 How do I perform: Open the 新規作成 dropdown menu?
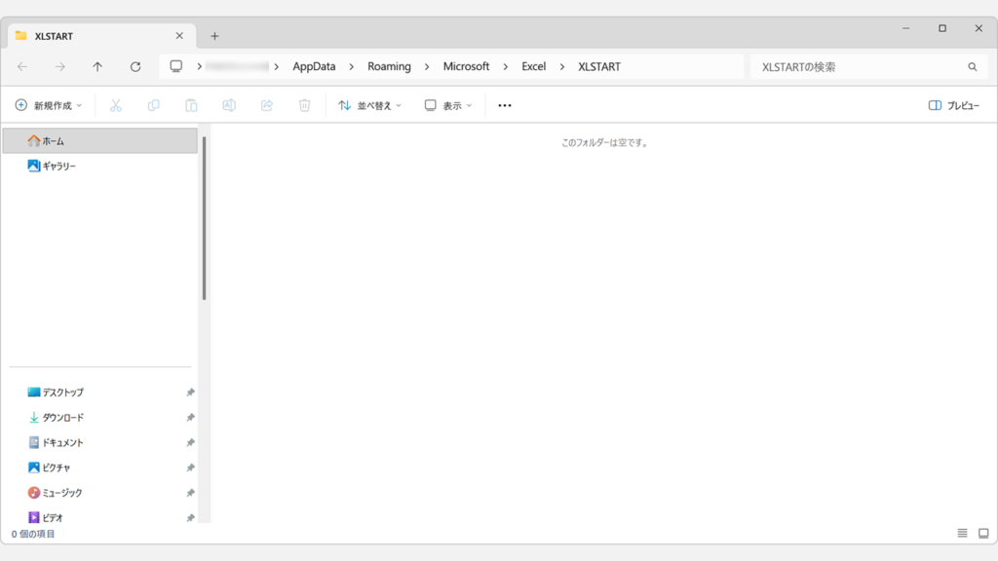[49, 105]
